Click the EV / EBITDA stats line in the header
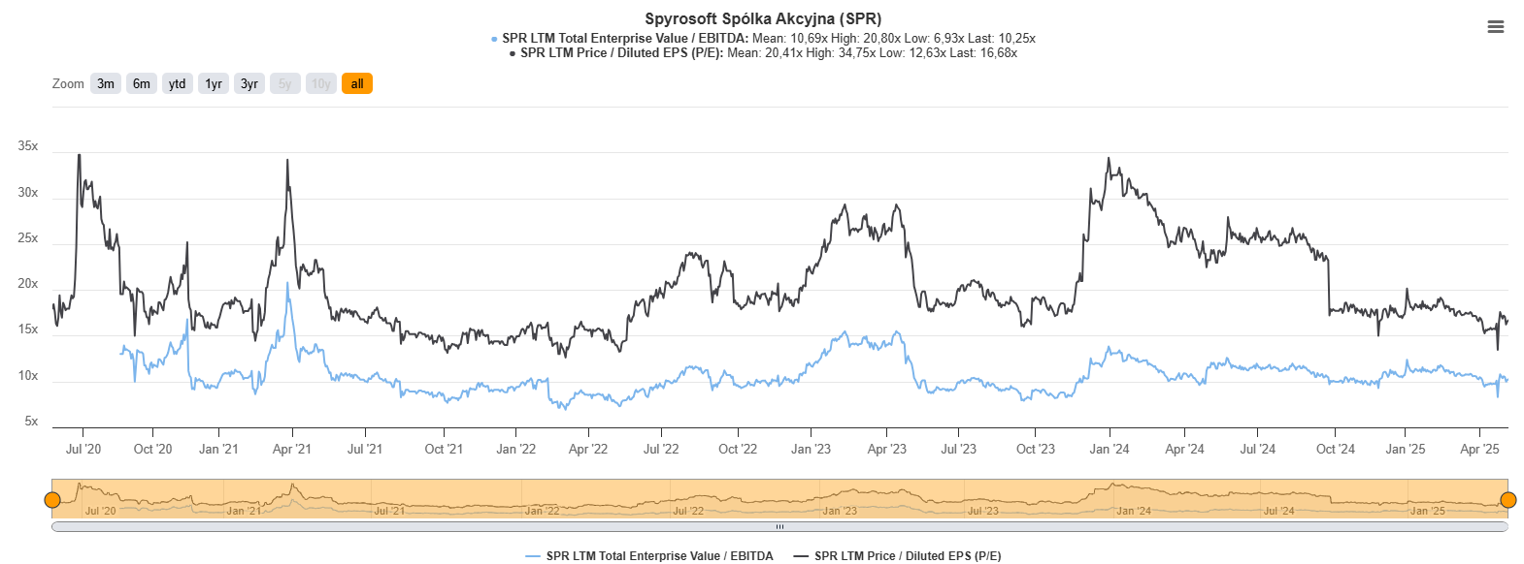 [x=768, y=39]
